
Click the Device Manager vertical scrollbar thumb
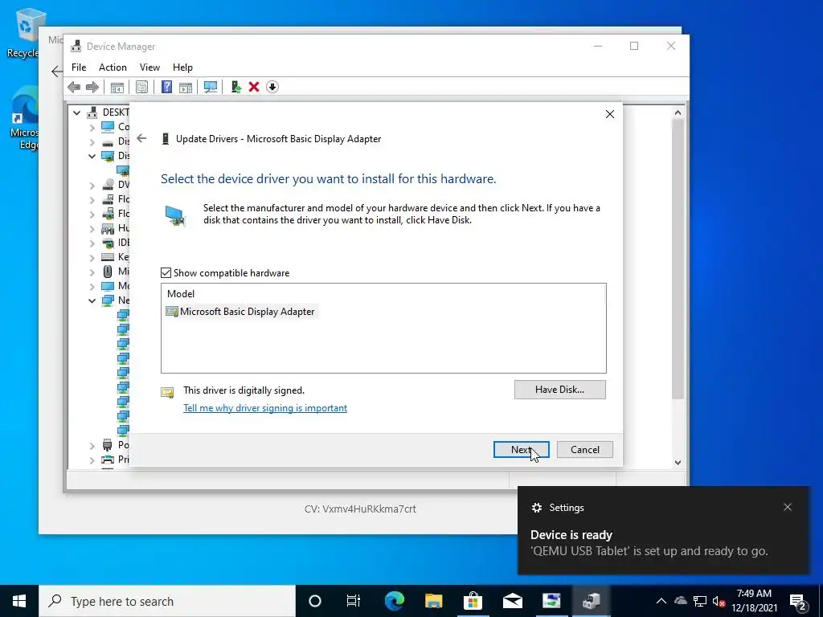[x=678, y=259]
